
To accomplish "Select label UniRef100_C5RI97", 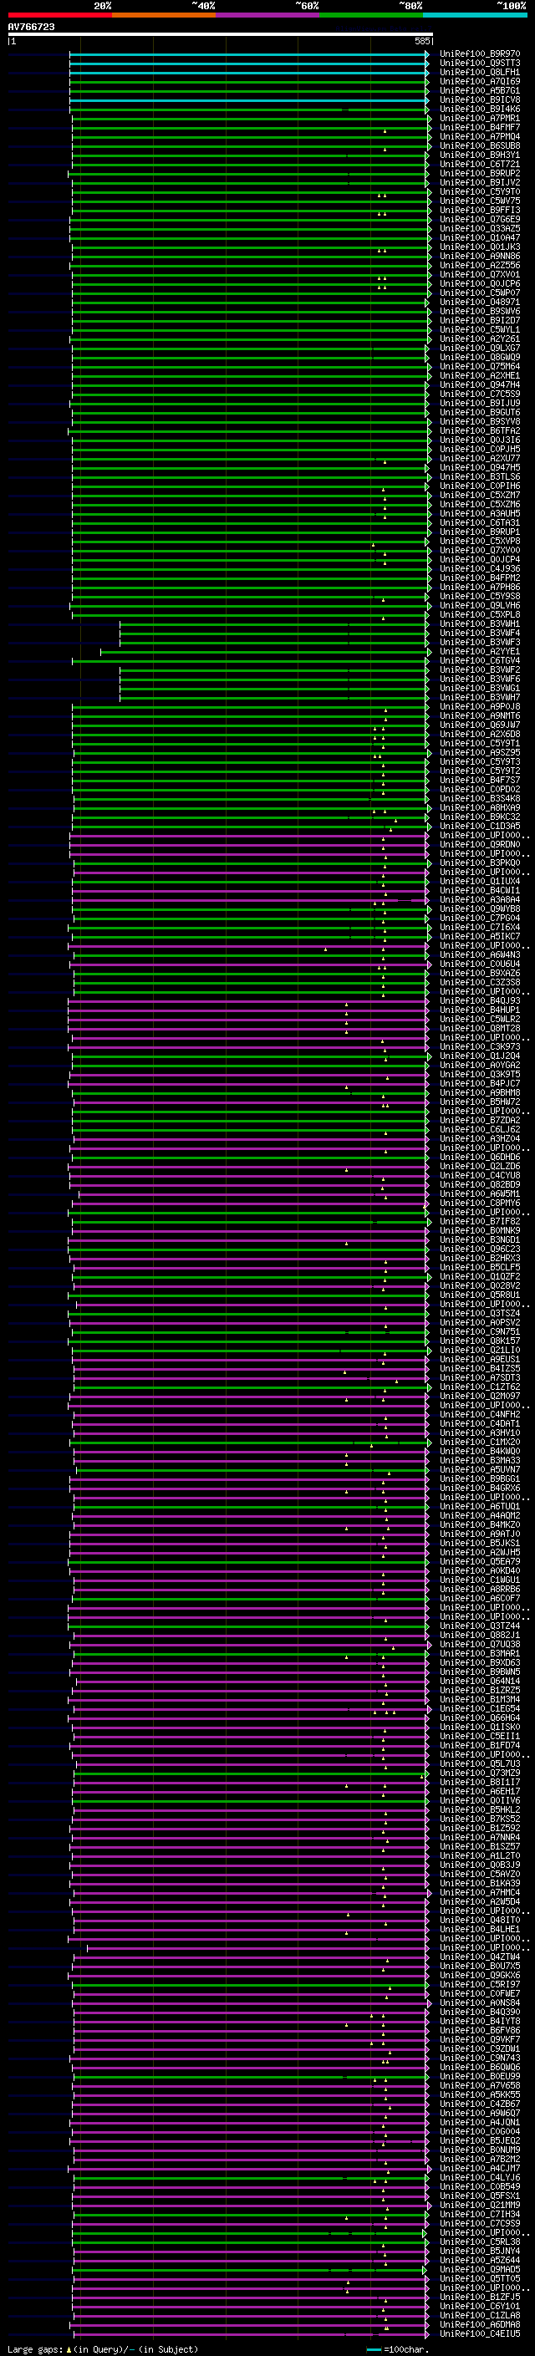I will (x=479, y=1985).
